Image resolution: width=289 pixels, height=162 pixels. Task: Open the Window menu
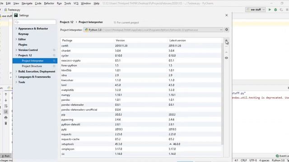(86, 3)
